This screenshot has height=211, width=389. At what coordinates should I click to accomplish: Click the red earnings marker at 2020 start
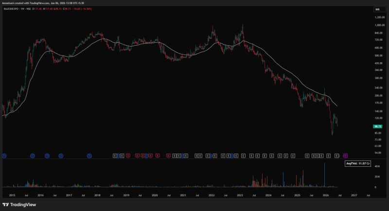[157, 156]
